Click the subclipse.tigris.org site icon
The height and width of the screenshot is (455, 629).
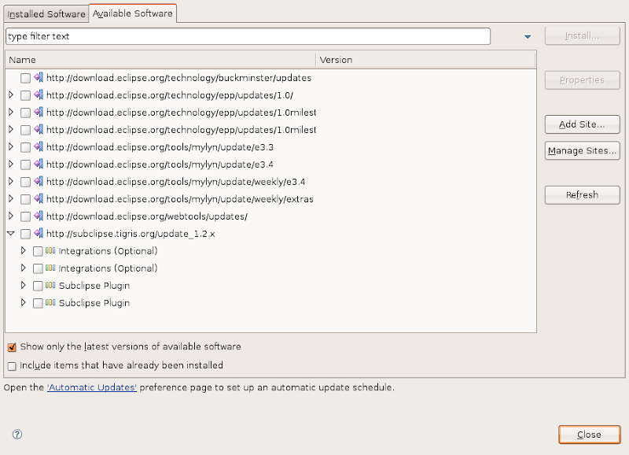tap(39, 234)
